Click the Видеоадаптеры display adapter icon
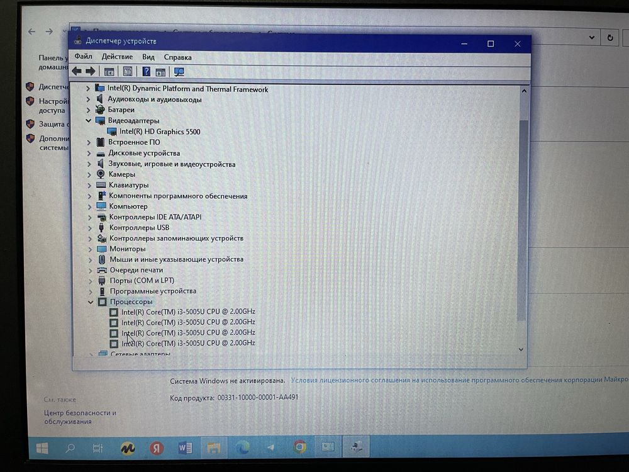 [x=100, y=120]
